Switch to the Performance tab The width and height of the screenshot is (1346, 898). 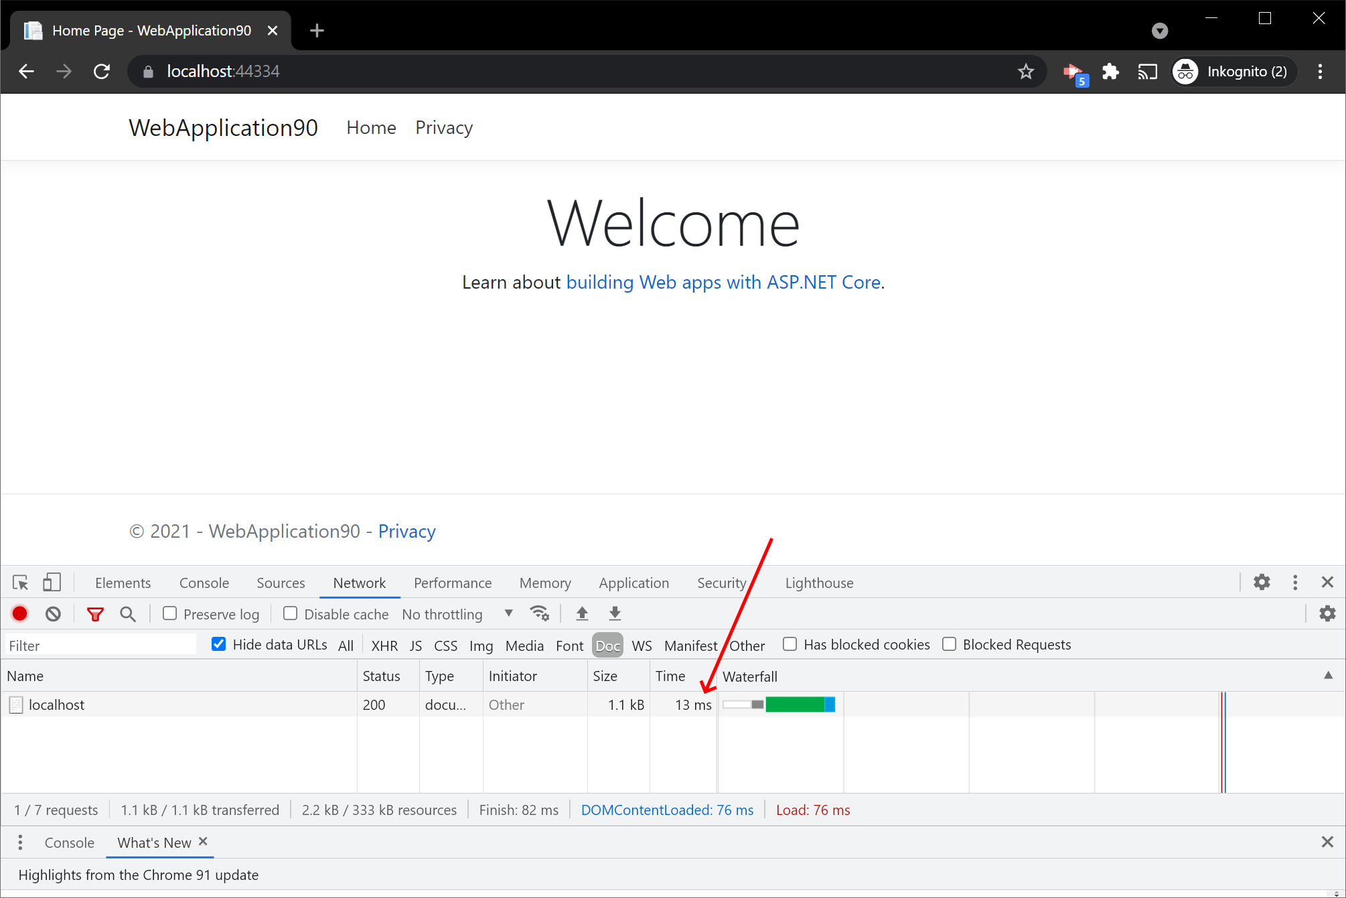coord(453,583)
